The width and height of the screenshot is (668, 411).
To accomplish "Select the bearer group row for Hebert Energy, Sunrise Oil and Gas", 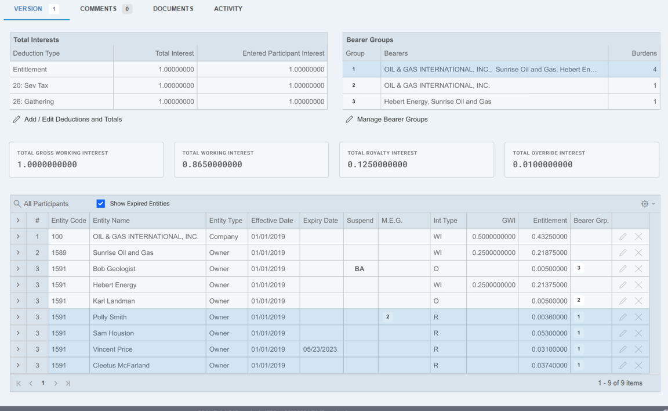I will pos(502,102).
